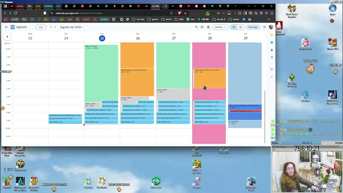Open the Spore desktop shortcut
Screen dimensions: 343x193
(x=333, y=10)
